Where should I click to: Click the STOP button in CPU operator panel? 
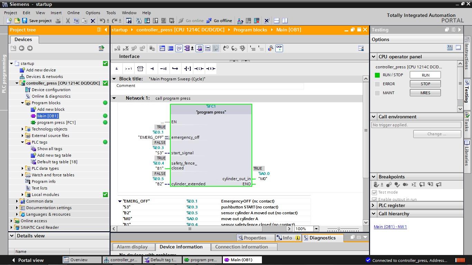tap(425, 84)
